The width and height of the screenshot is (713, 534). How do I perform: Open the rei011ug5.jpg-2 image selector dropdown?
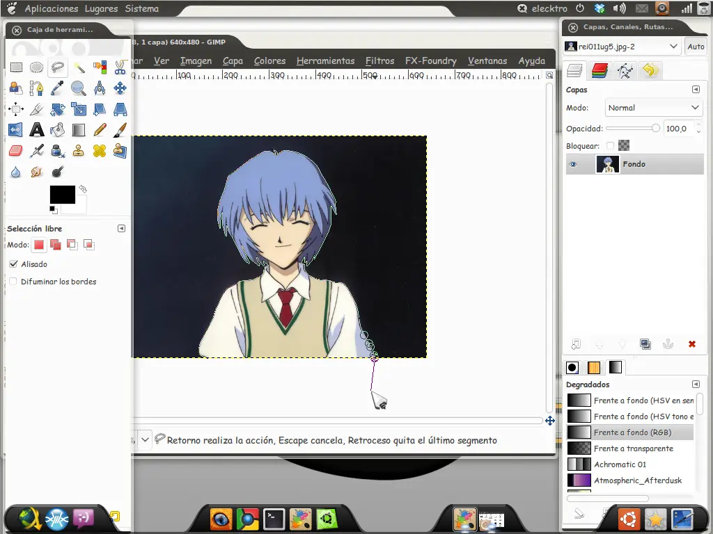coord(622,47)
